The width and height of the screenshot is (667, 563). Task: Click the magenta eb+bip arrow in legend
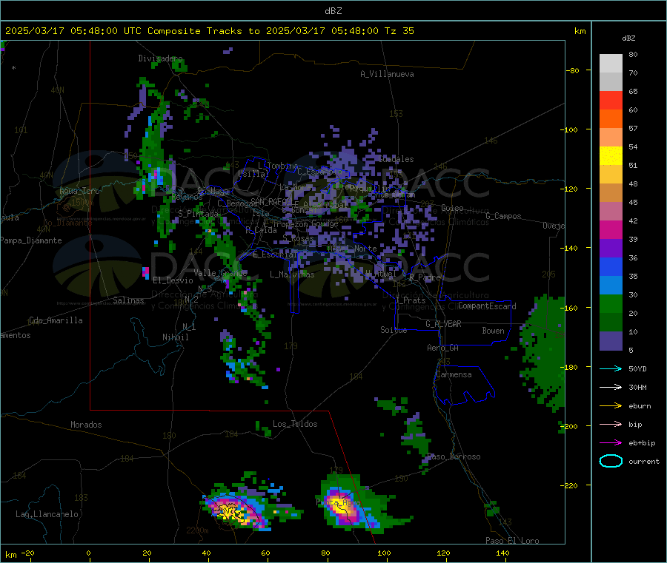[x=611, y=442]
